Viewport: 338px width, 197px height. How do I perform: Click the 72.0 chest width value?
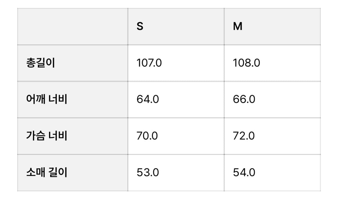coord(244,136)
